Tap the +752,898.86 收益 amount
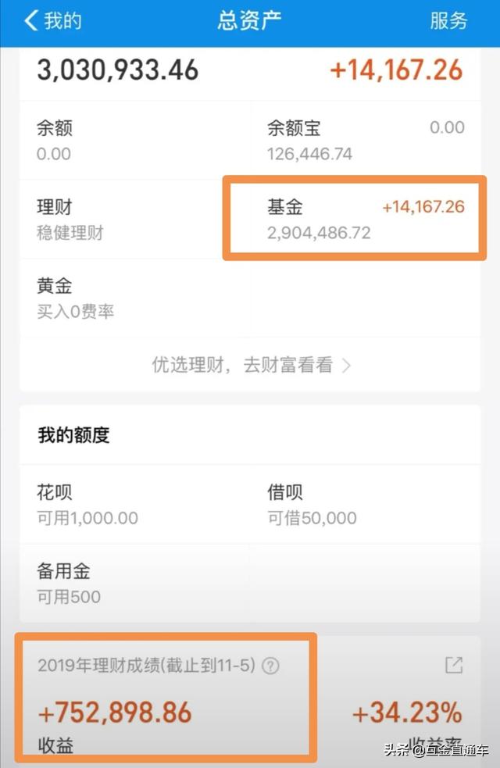This screenshot has height=768, width=500. (x=115, y=713)
